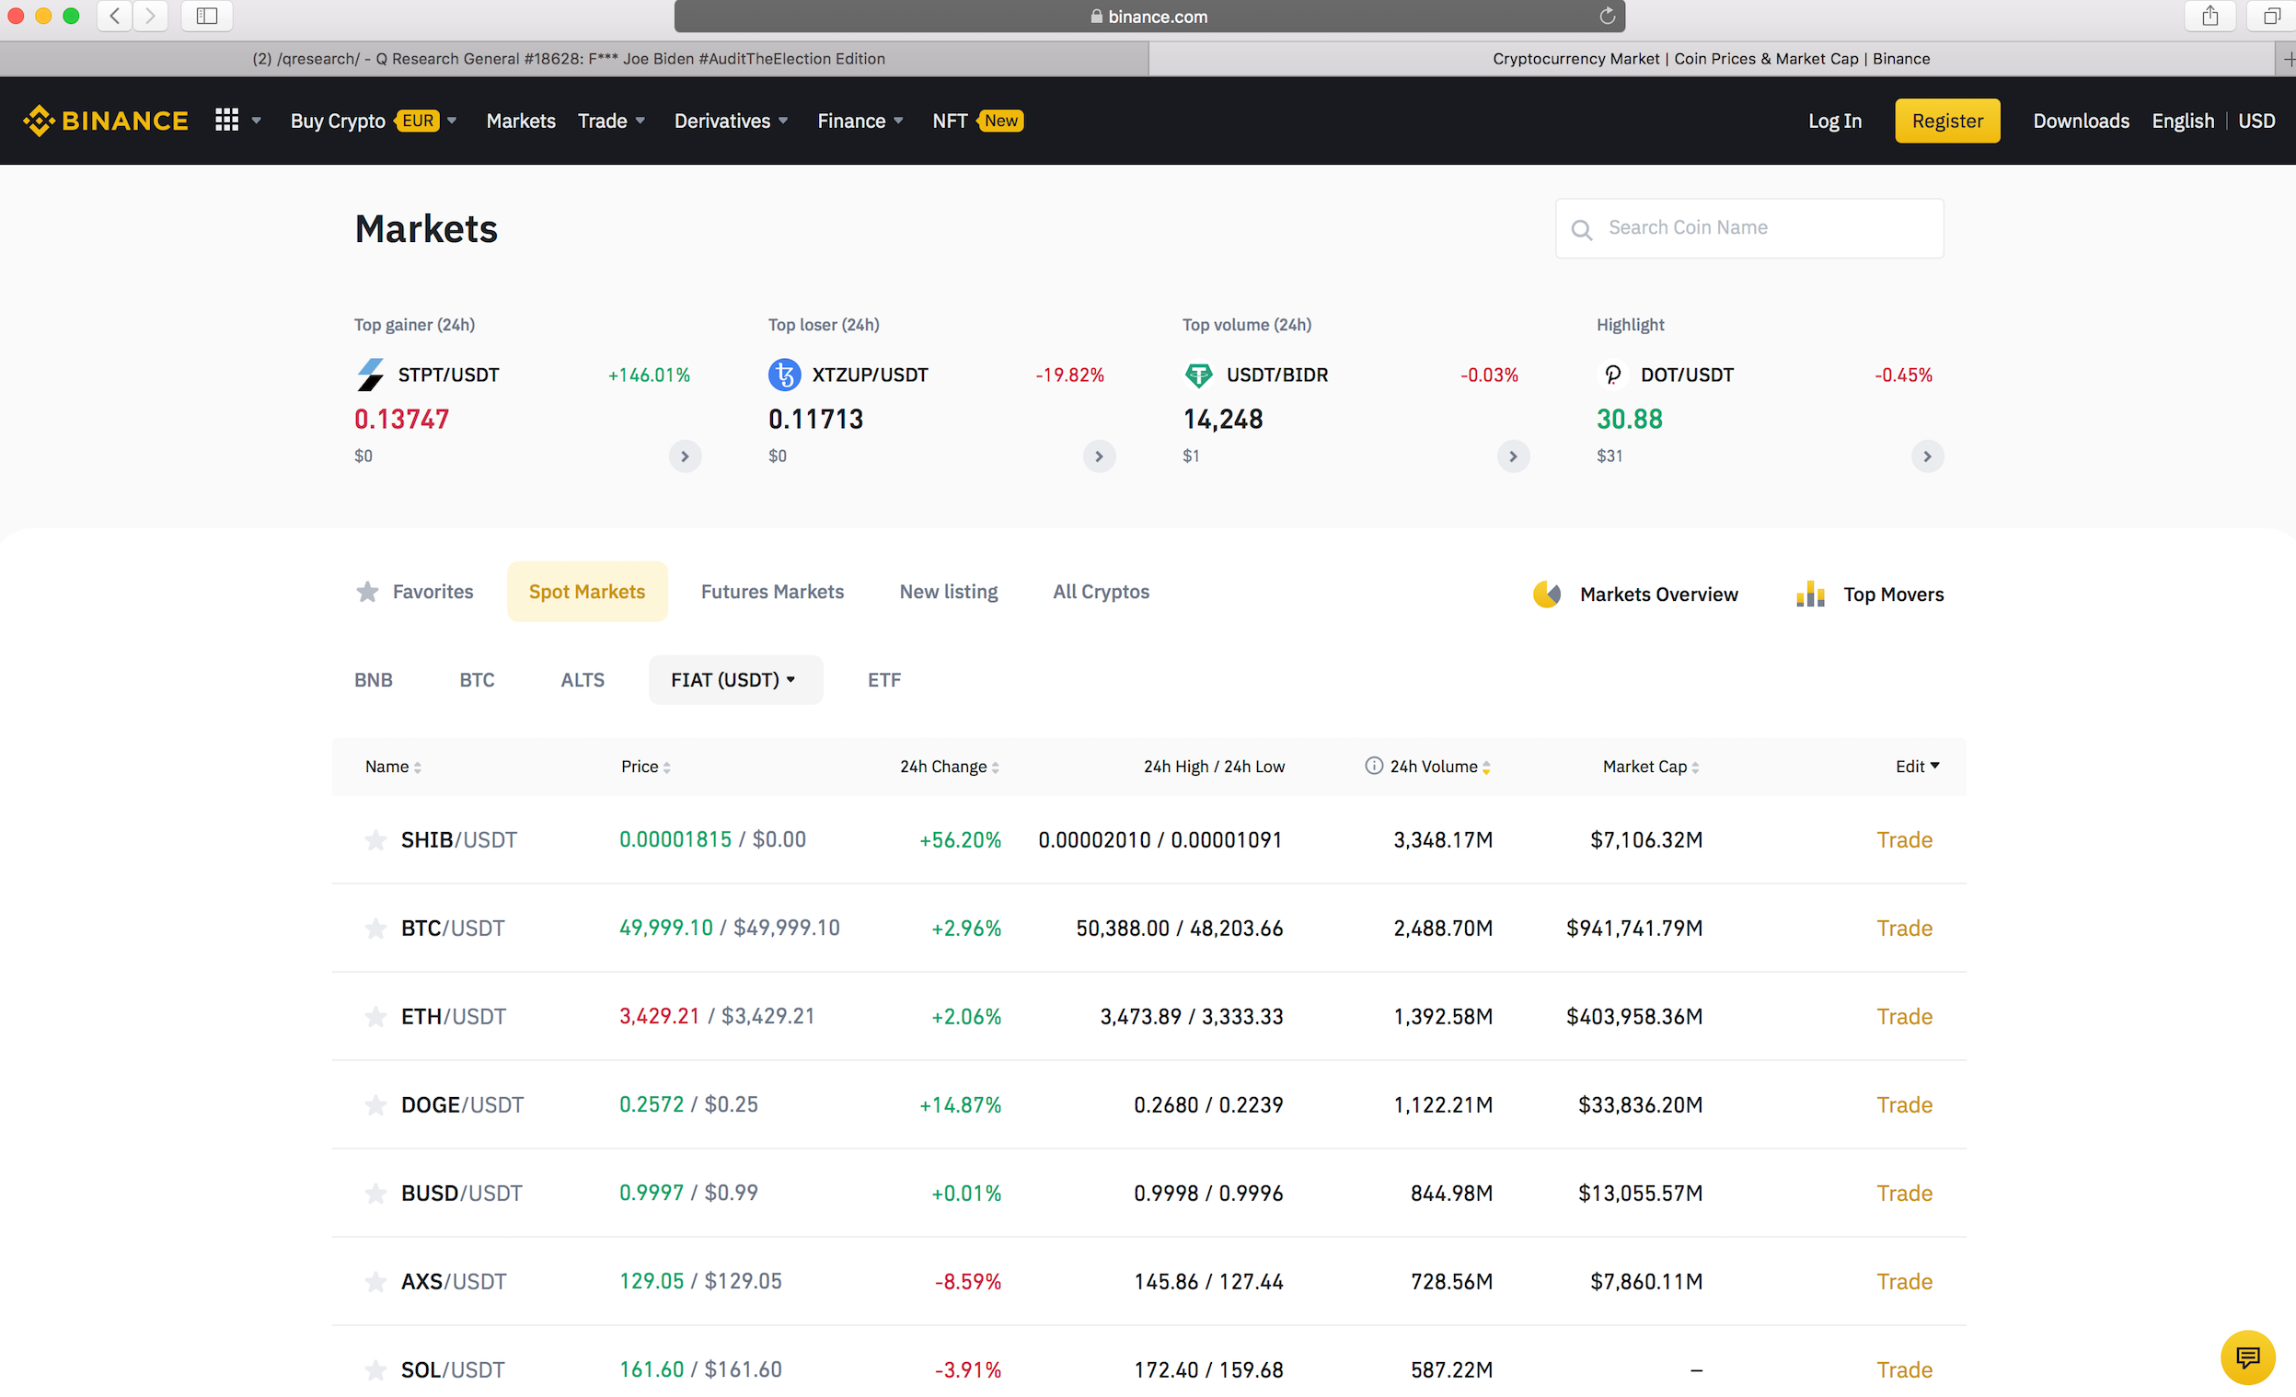The height and width of the screenshot is (1397, 2296).
Task: Click the Polkadot DOT coin icon
Action: pyautogui.click(x=1613, y=375)
